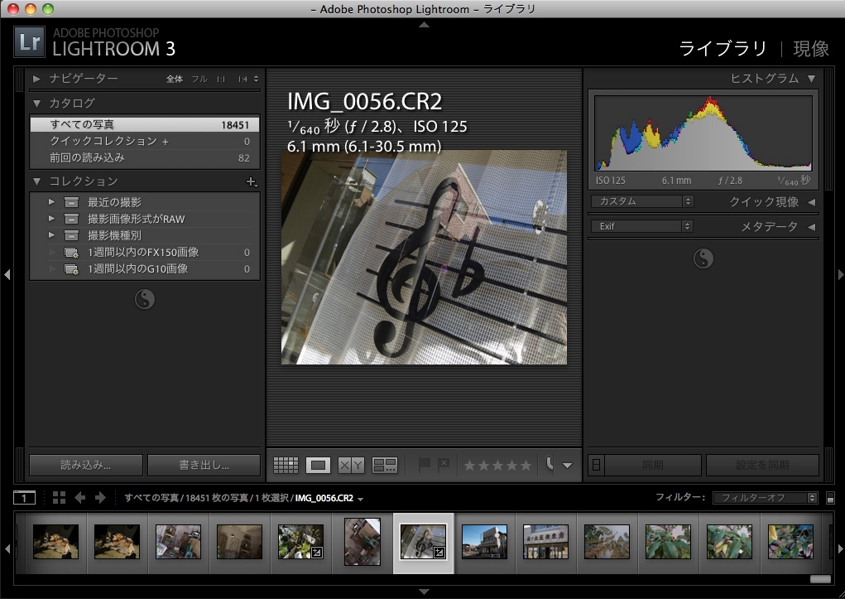Click the go back arrow above filmstrip

point(80,498)
